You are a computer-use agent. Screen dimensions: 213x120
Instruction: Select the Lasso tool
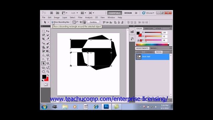pyautogui.click(x=44, y=35)
